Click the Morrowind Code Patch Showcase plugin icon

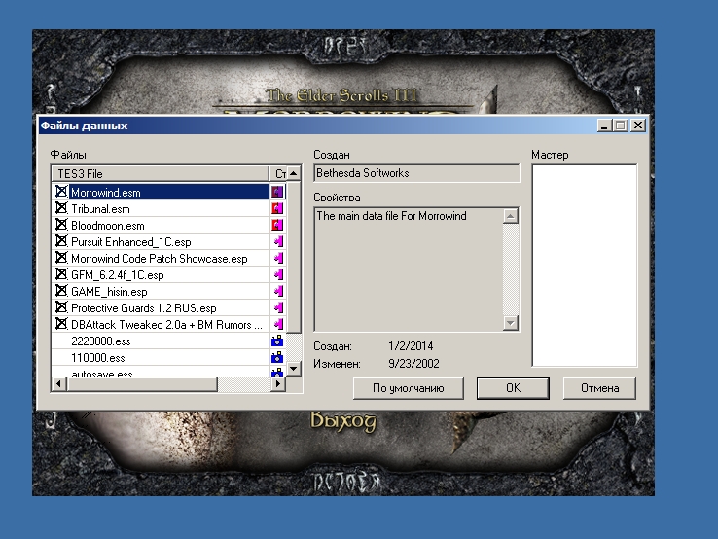[278, 258]
